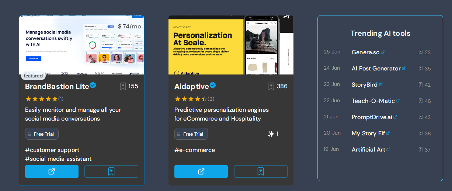The image size is (452, 191).
Task: Open BrandBastion Lite external link button
Action: (52, 171)
